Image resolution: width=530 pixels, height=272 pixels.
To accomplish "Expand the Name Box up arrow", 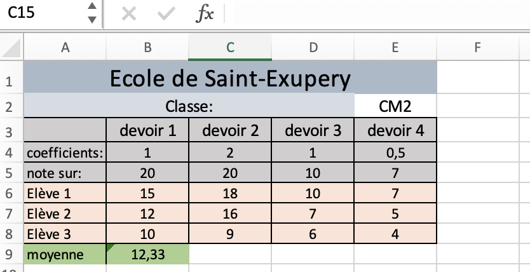I will coord(92,6).
